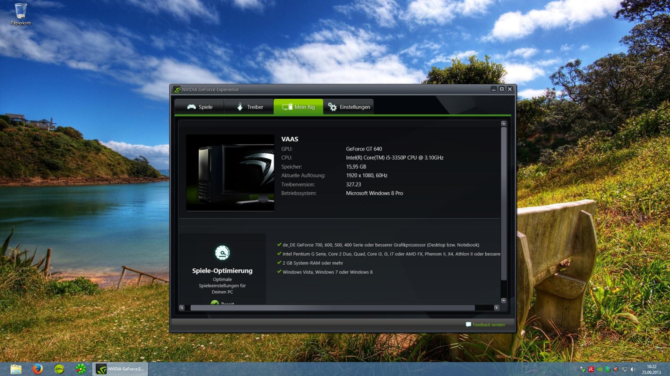
Task: Click the green graphics card tray icon
Action: (x=608, y=369)
